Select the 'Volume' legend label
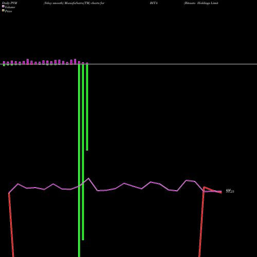 click(x=10, y=7)
